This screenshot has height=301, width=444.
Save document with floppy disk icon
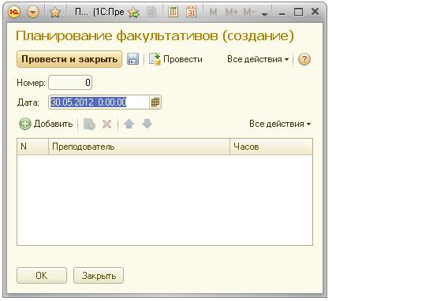click(132, 59)
